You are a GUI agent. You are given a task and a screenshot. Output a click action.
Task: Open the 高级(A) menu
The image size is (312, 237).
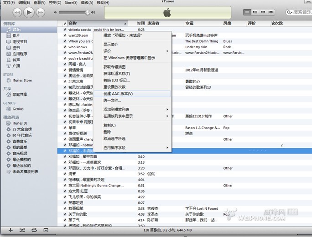tap(87, 3)
